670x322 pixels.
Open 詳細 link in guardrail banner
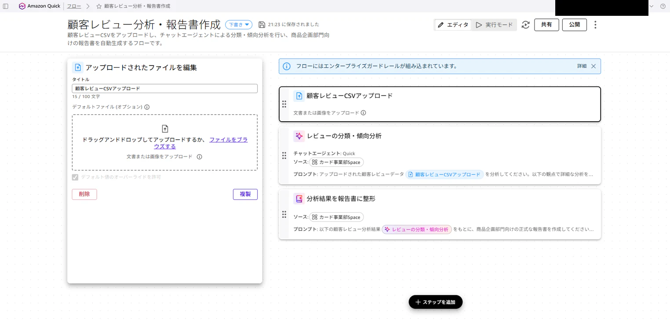[582, 66]
